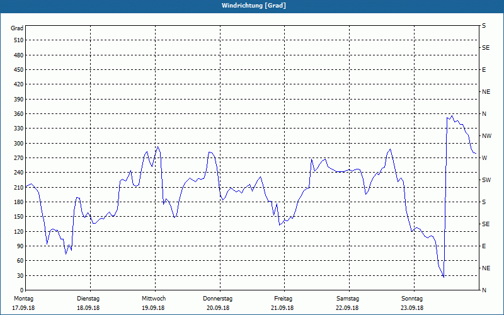This screenshot has width=504, height=315.
Task: Click the Donnerstag day label
Action: (x=217, y=299)
